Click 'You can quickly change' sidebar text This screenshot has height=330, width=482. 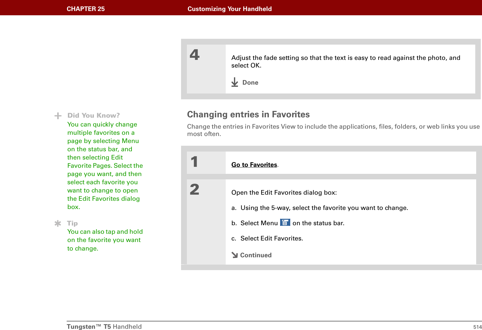[105, 166]
